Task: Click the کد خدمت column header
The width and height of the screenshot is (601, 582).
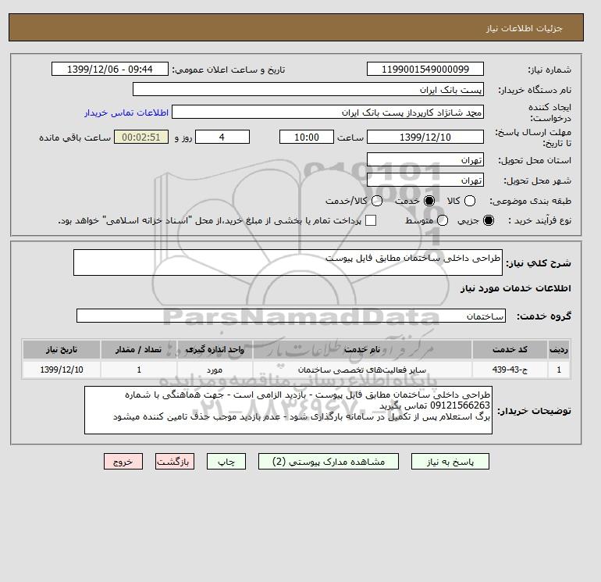Action: 510,349
